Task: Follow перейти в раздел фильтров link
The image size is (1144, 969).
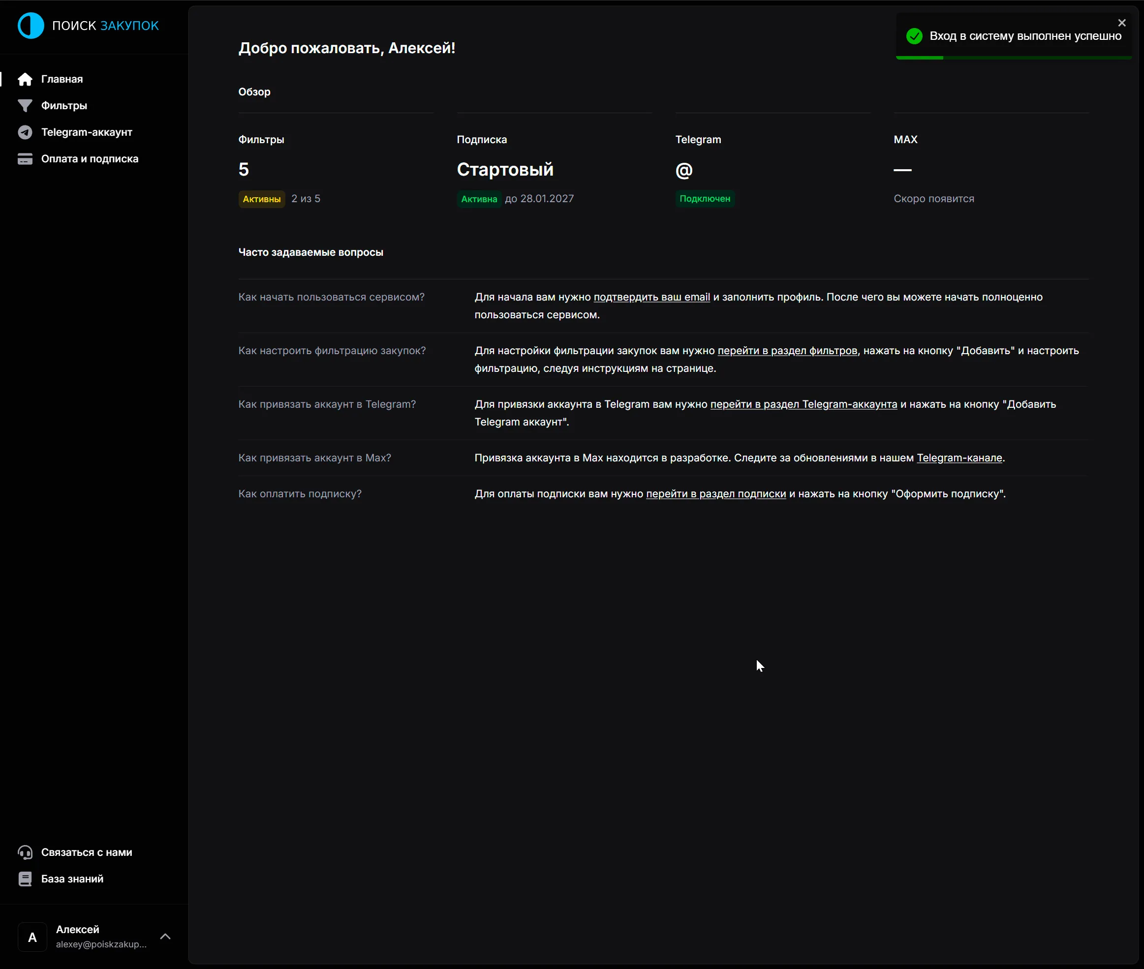Action: [787, 351]
